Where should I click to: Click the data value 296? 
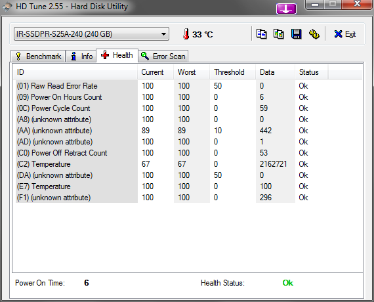tap(266, 198)
